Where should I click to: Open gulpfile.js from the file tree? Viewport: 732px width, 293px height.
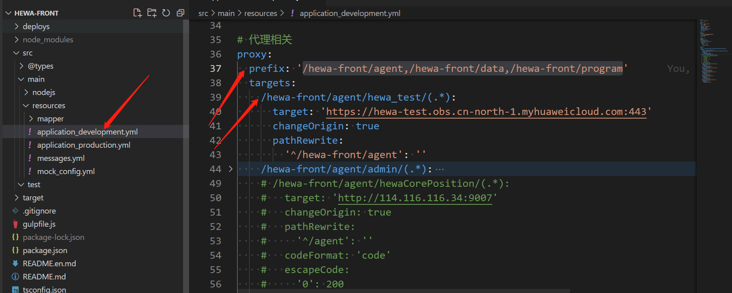click(x=39, y=224)
